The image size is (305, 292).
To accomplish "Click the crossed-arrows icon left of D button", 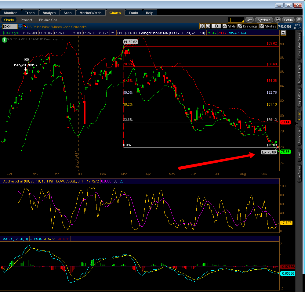I will [202, 26].
